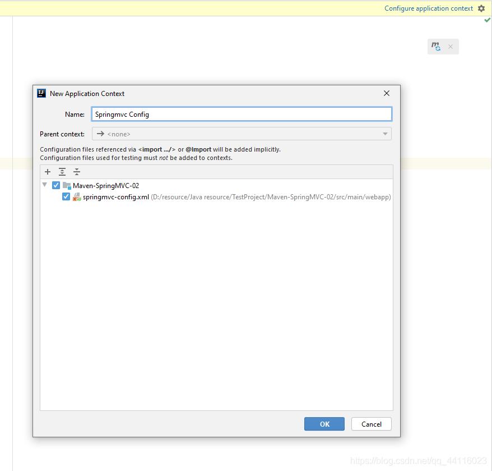
Task: Click the Expand All toolbar icon
Action: [x=62, y=172]
